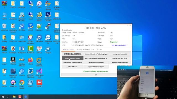The width and height of the screenshot is (177, 99).
Task: Click the iOS Version value 14.6
Action: (74, 36)
